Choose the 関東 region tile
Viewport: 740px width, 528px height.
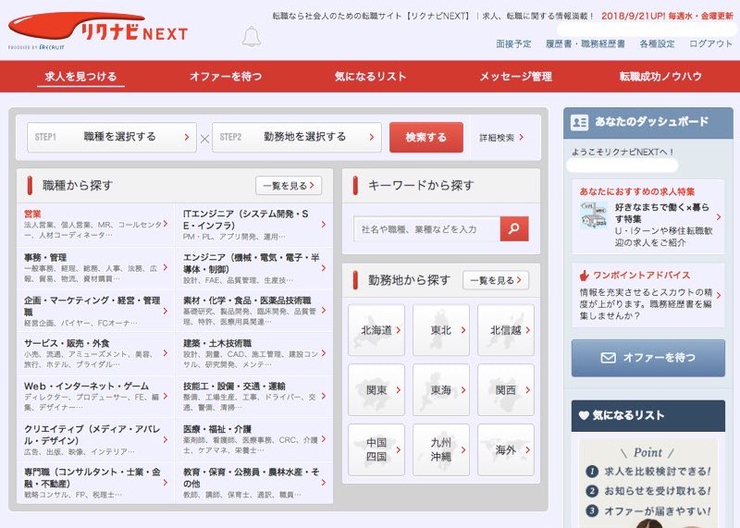click(376, 389)
